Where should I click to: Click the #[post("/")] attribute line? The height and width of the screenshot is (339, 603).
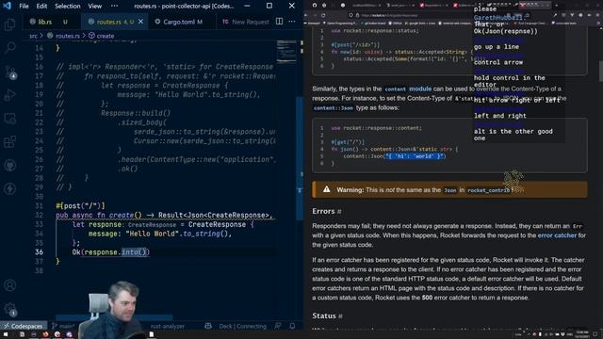click(80, 206)
